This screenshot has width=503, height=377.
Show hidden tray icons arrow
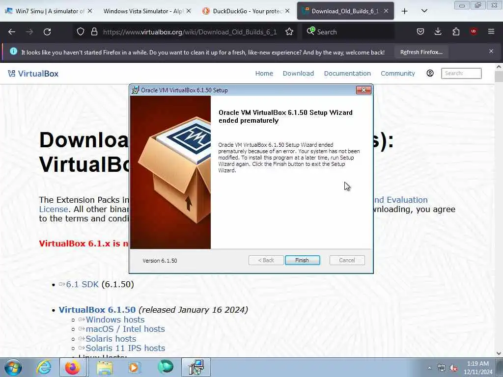pyautogui.click(x=429, y=368)
